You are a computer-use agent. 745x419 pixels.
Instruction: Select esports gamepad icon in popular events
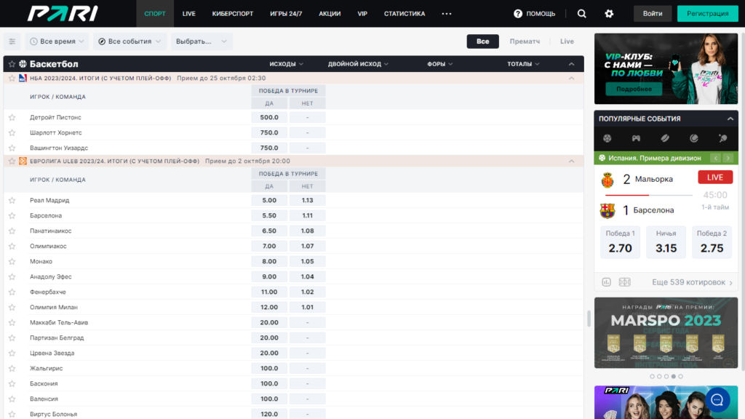636,138
